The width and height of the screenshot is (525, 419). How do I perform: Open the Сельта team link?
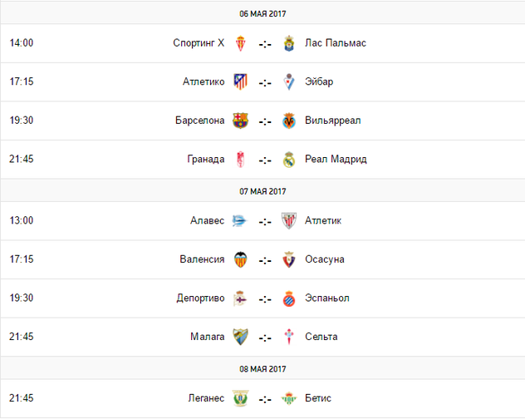[x=321, y=337]
